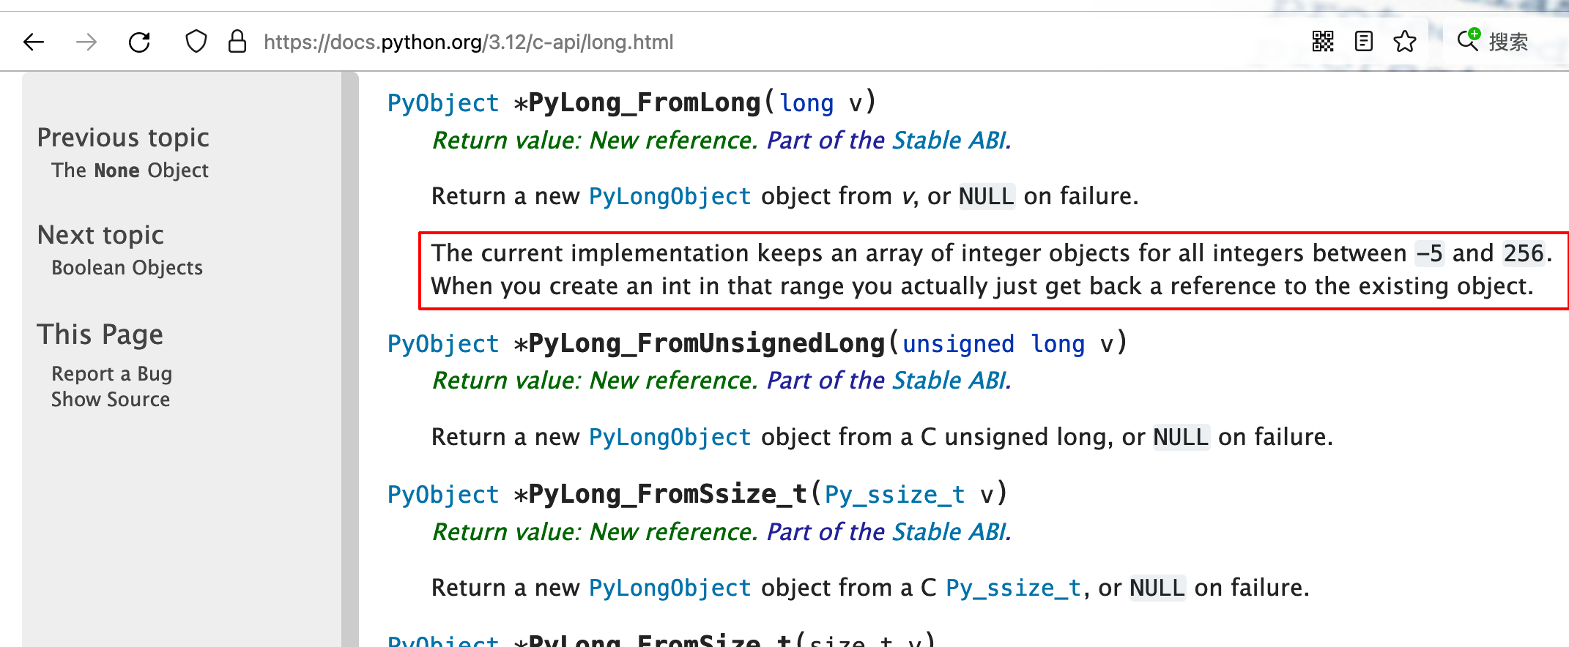
Task: Click the search magnifier icon
Action: pyautogui.click(x=1469, y=39)
